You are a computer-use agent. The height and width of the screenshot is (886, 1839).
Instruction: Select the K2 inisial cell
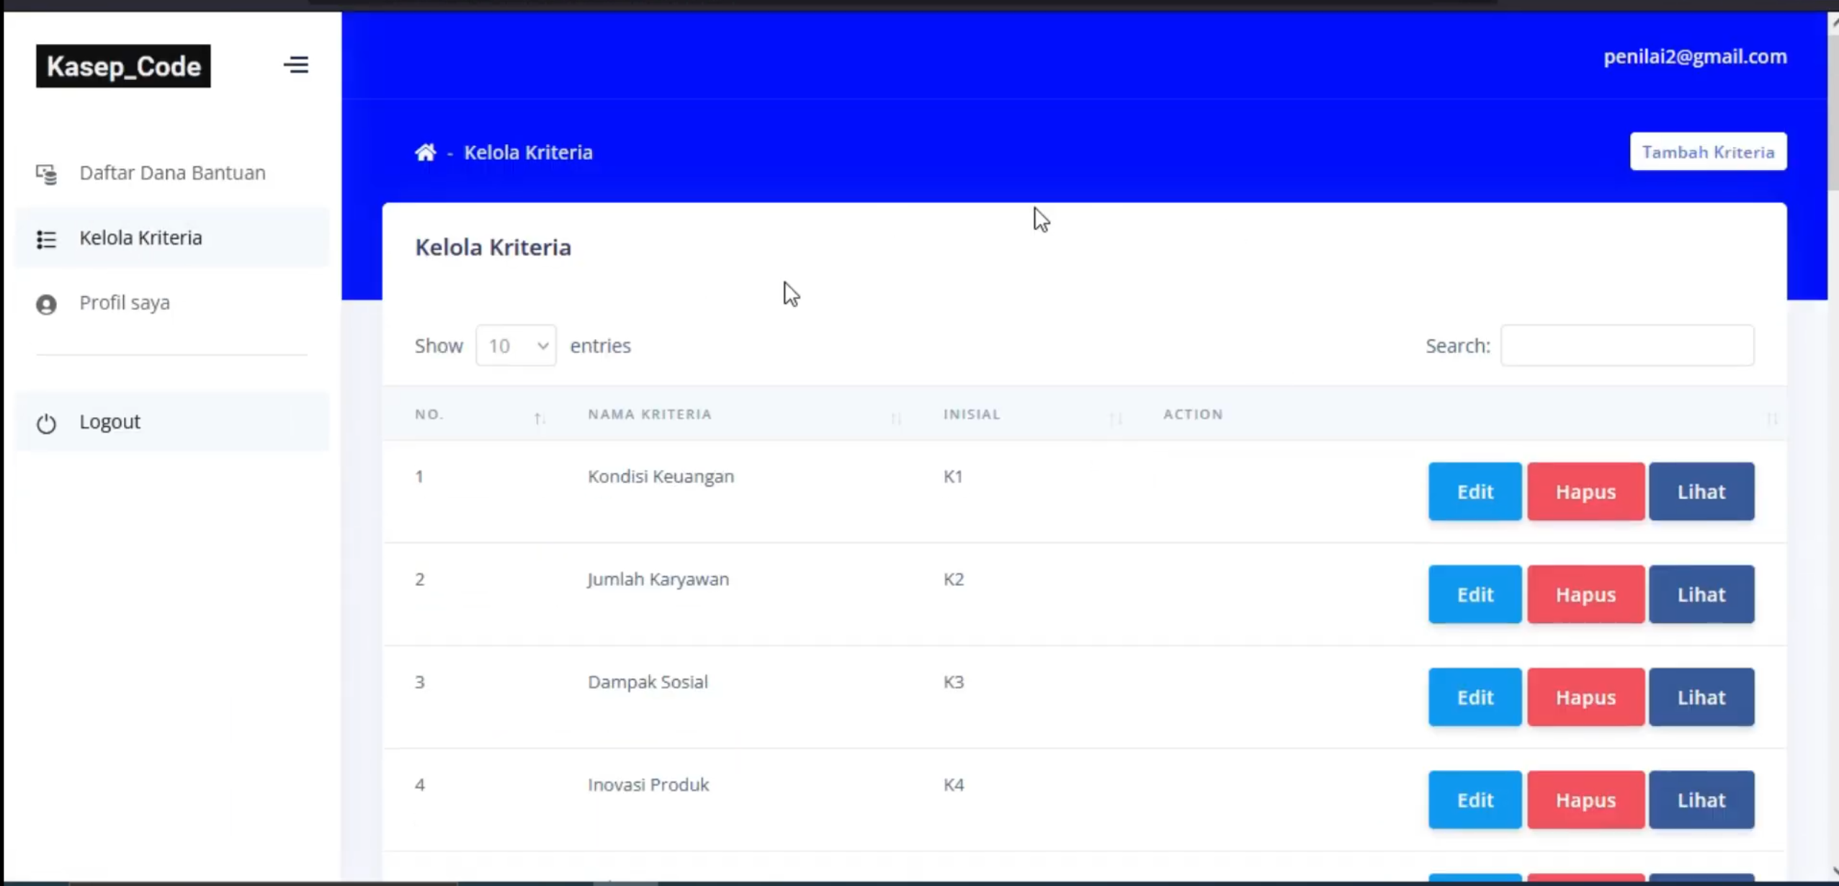pos(953,579)
